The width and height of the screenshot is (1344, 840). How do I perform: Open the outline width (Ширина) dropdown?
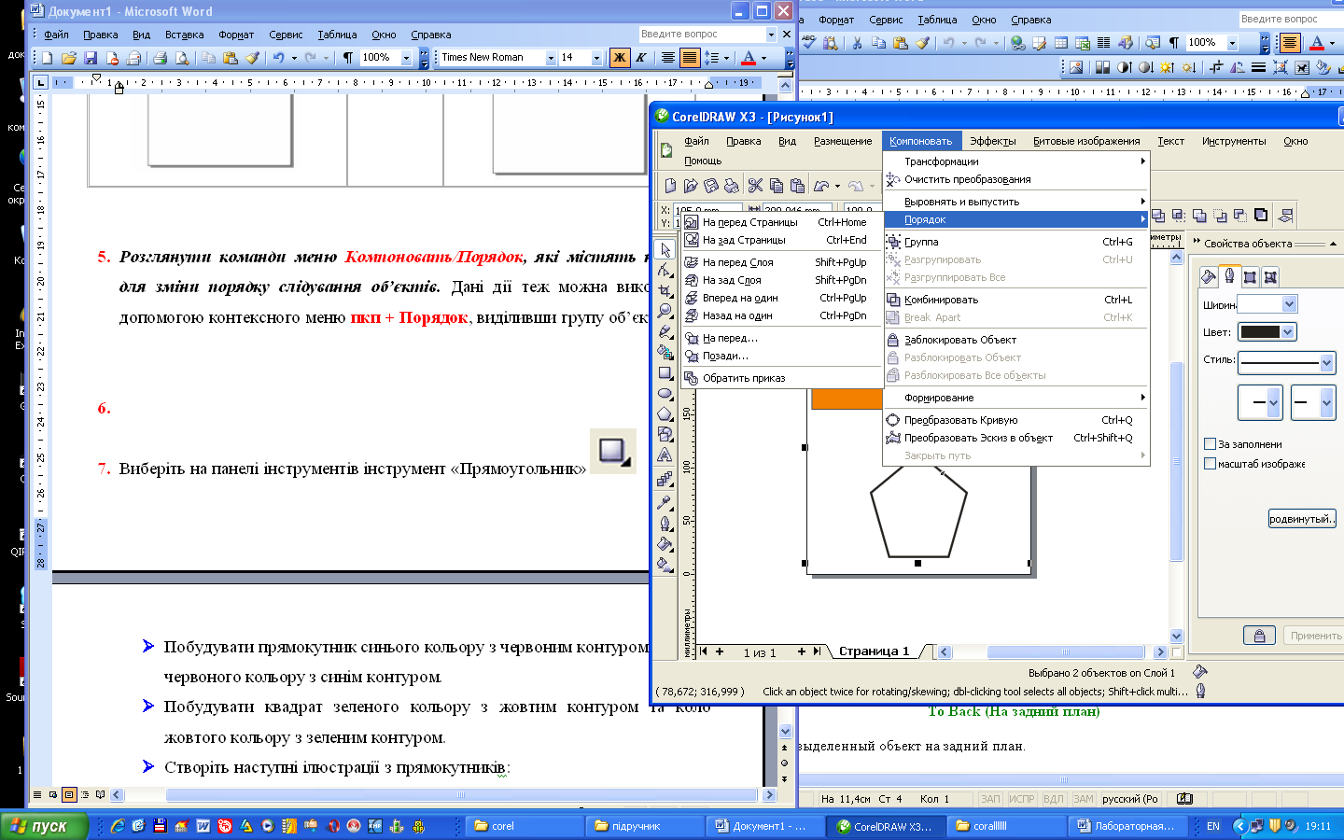tap(1290, 303)
